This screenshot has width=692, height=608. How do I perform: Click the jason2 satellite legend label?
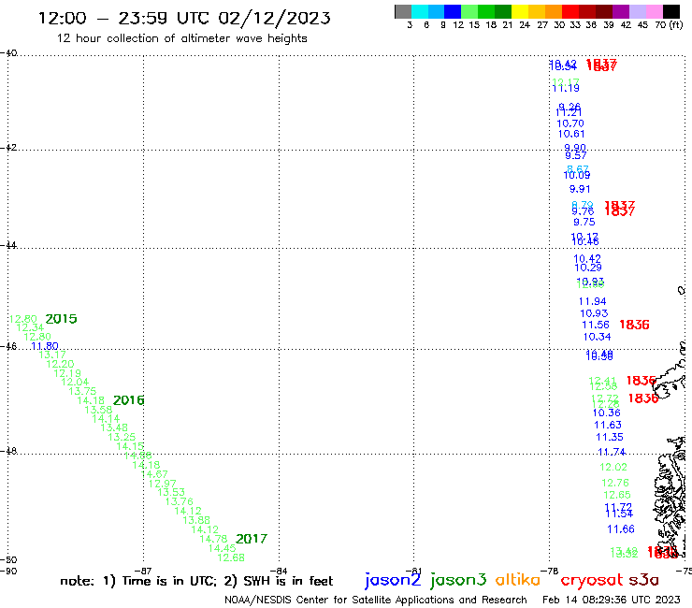pyautogui.click(x=393, y=580)
